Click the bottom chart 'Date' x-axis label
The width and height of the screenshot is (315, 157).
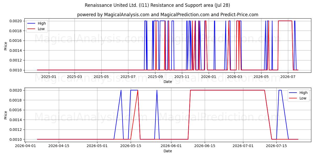pos(168,151)
